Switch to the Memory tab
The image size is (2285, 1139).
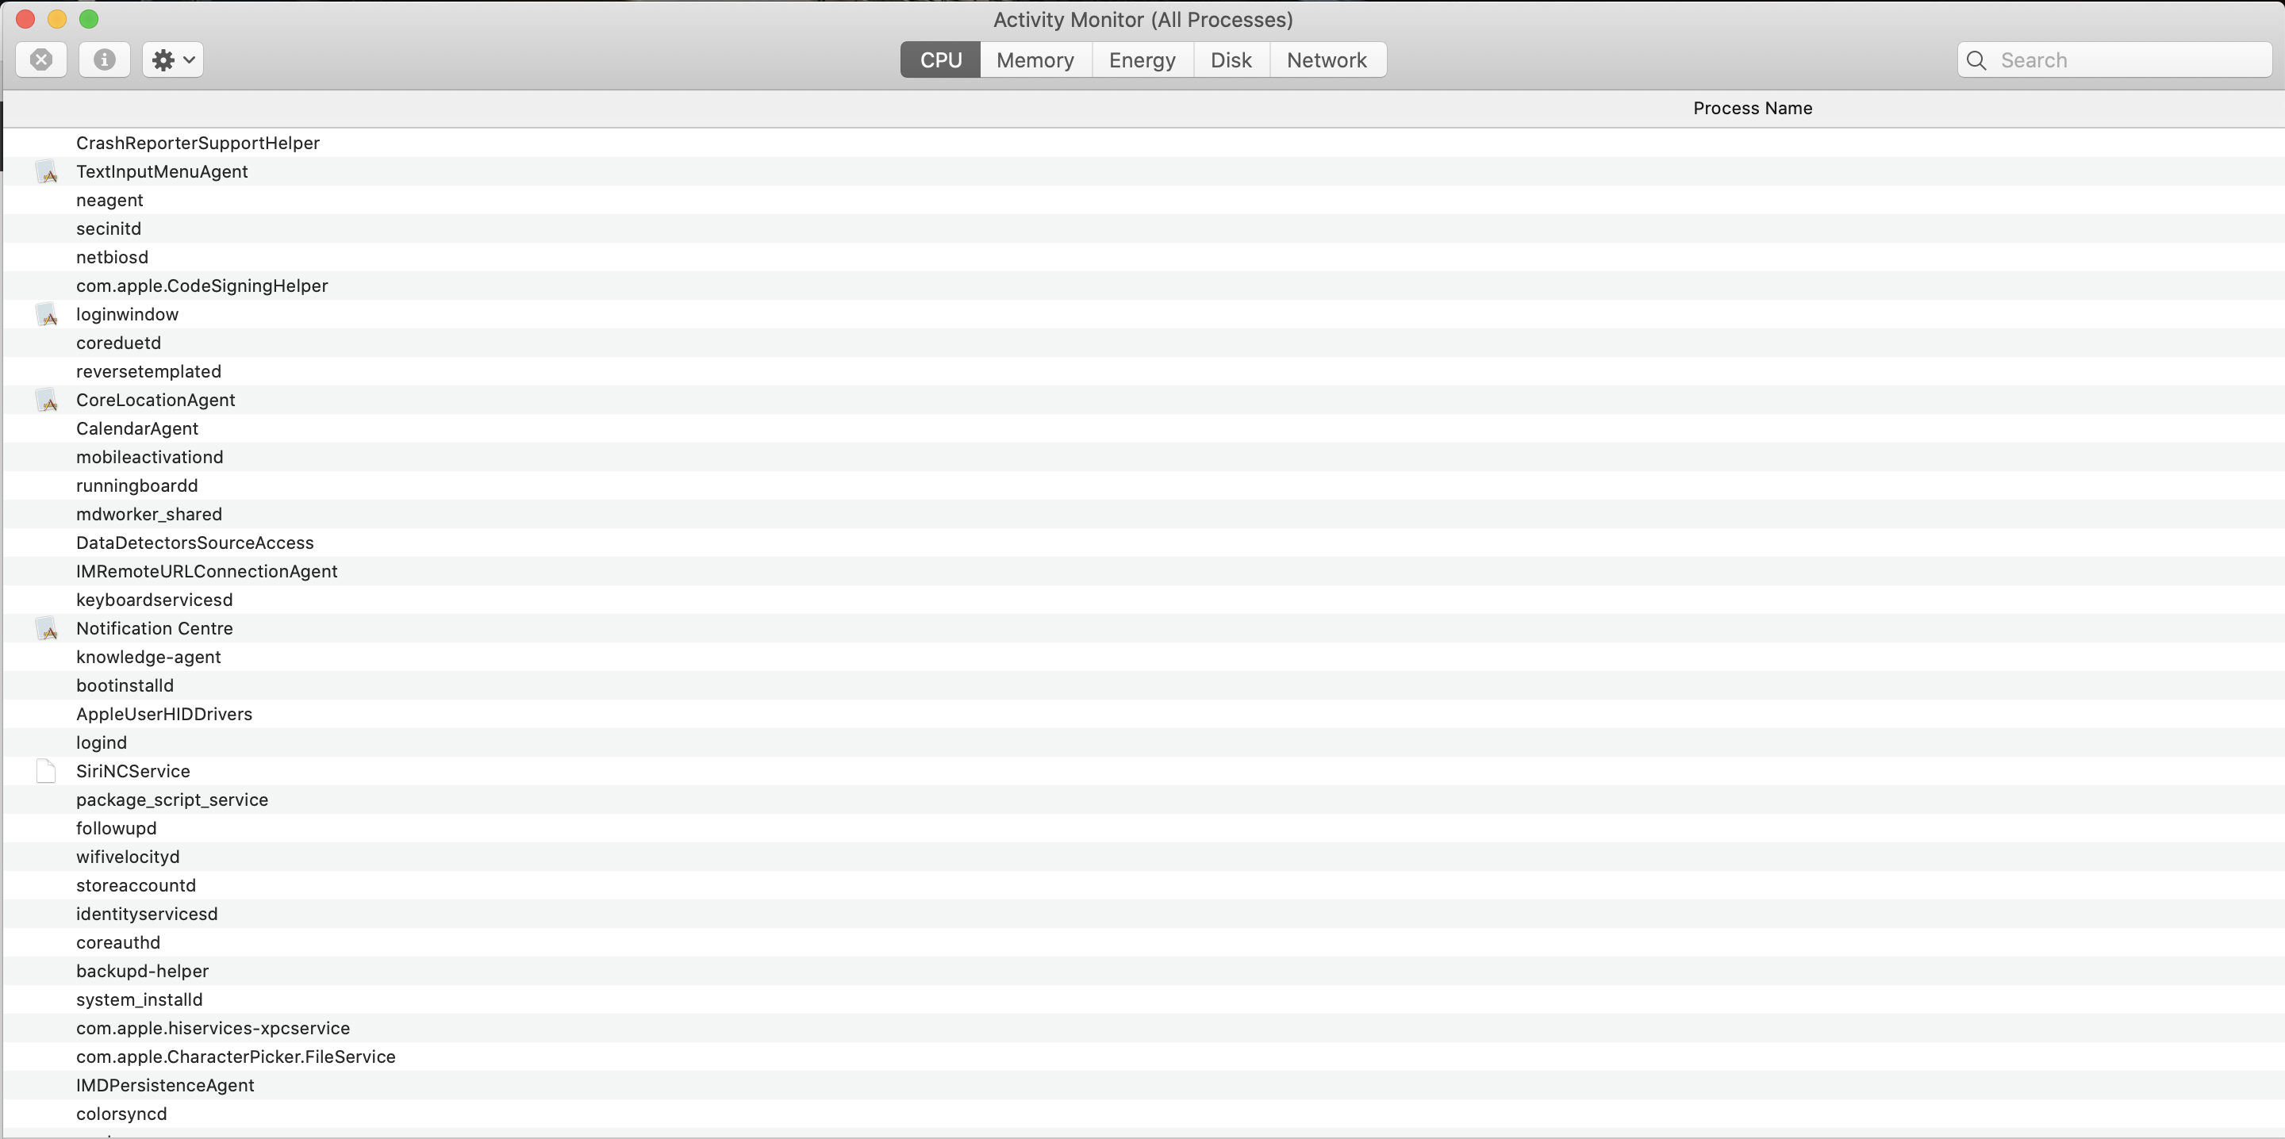pos(1035,60)
